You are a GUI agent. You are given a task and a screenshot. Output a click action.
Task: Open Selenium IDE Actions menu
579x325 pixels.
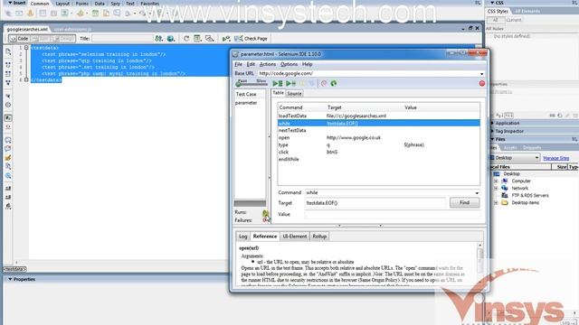click(x=268, y=64)
